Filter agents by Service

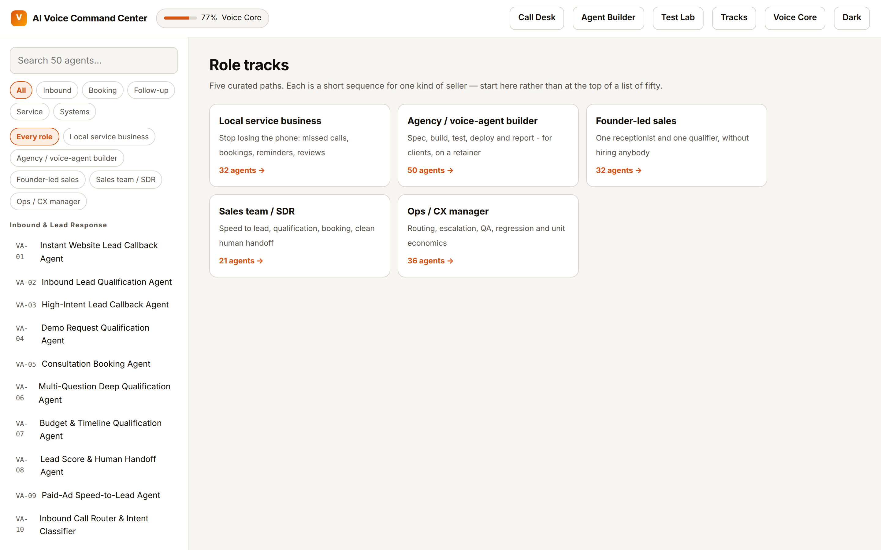point(29,112)
